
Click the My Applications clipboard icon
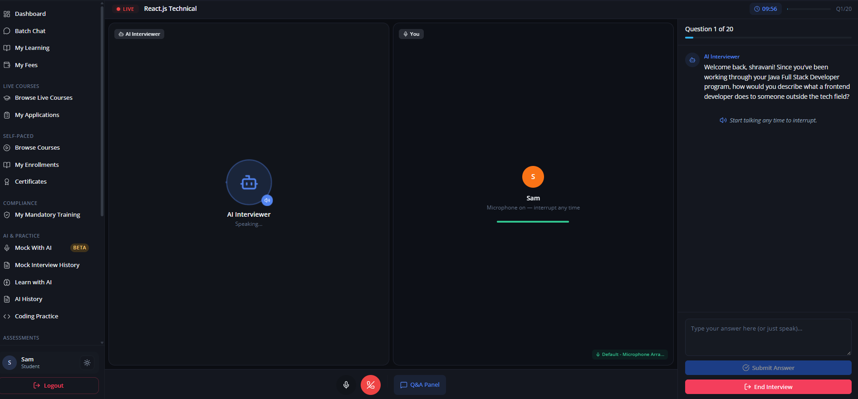(7, 115)
